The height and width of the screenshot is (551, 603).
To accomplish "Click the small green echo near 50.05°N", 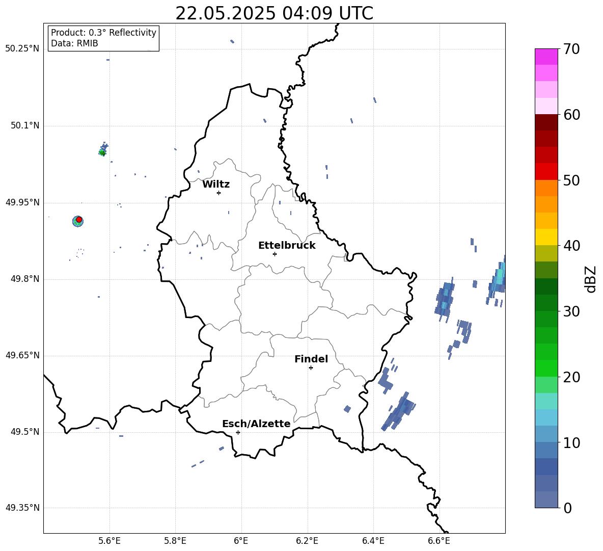I will [x=102, y=153].
